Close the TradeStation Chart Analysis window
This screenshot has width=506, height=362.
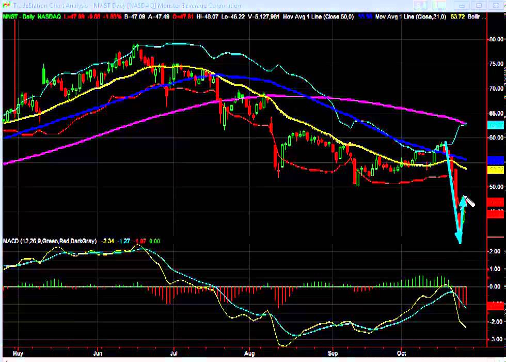point(496,6)
